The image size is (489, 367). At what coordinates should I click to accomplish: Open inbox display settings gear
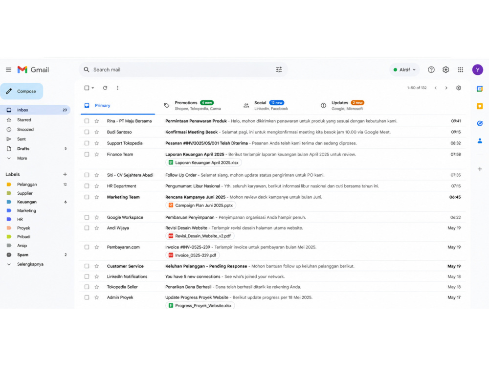click(459, 88)
